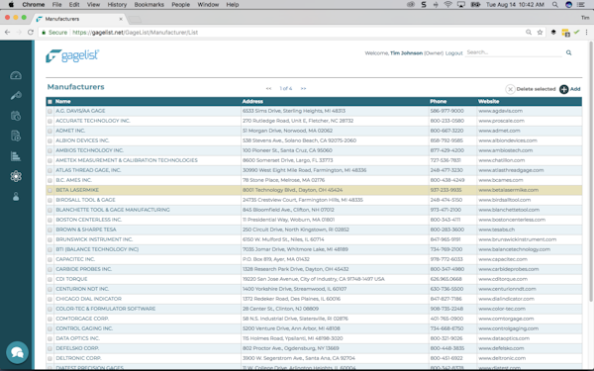Click the browser address bar URL
The image size is (594, 371).
pyautogui.click(x=136, y=33)
